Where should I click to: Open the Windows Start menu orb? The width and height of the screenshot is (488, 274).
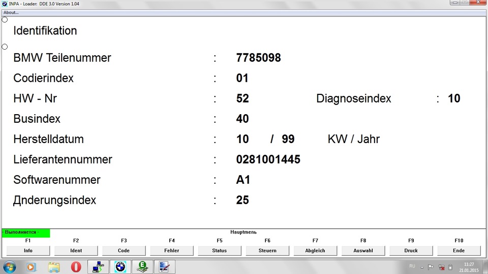pos(9,267)
